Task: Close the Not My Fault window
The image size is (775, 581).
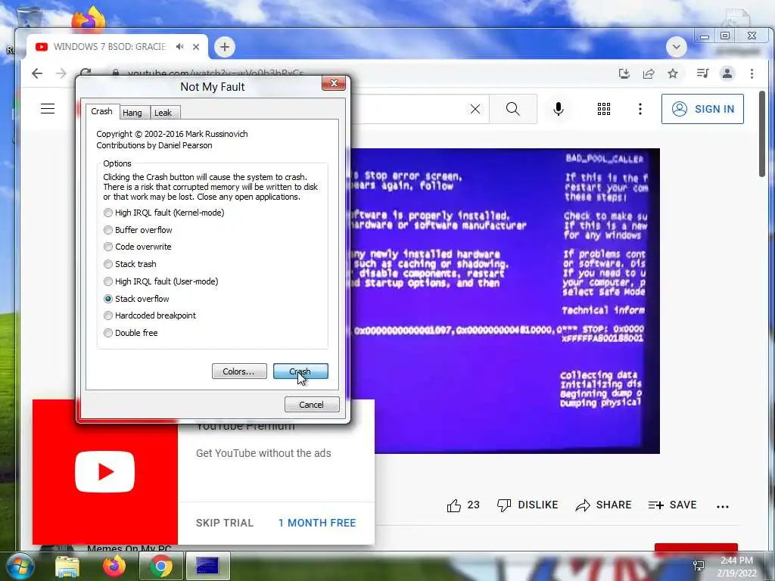Action: [334, 83]
